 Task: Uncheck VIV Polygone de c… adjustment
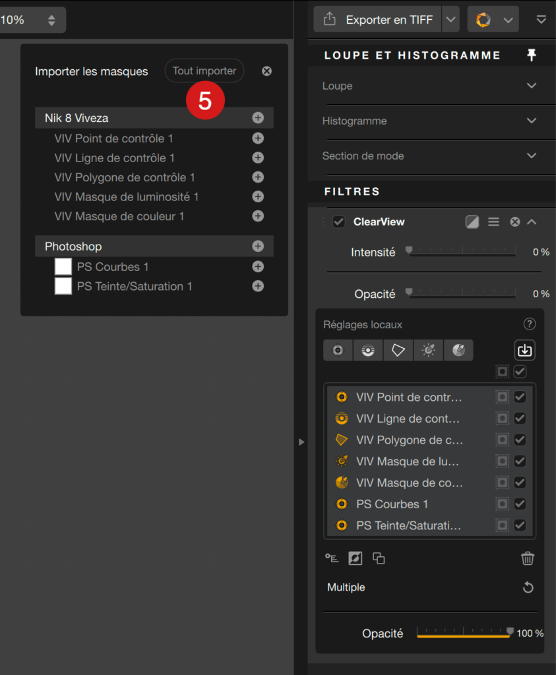pyautogui.click(x=520, y=440)
